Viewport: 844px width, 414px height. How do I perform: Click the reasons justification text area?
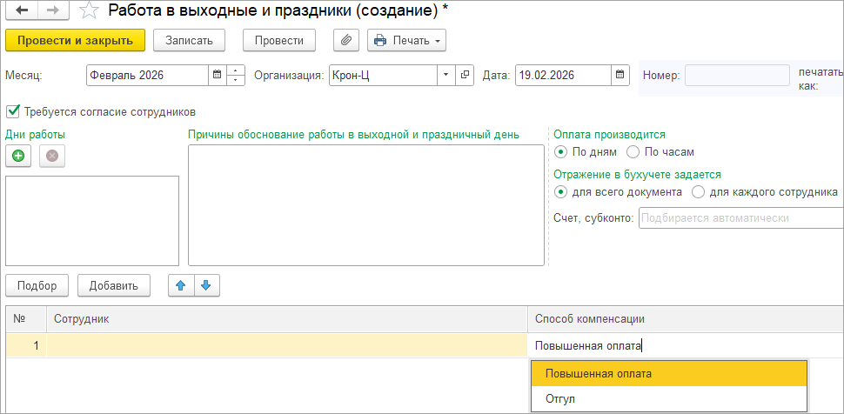[365, 204]
